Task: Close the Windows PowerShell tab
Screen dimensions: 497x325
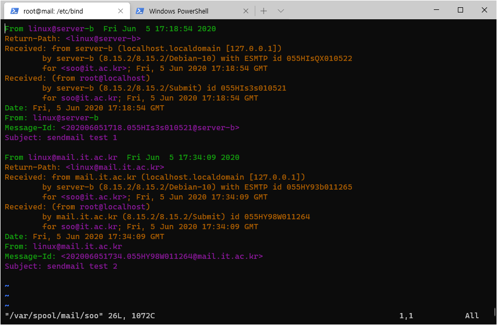Action: click(246, 11)
